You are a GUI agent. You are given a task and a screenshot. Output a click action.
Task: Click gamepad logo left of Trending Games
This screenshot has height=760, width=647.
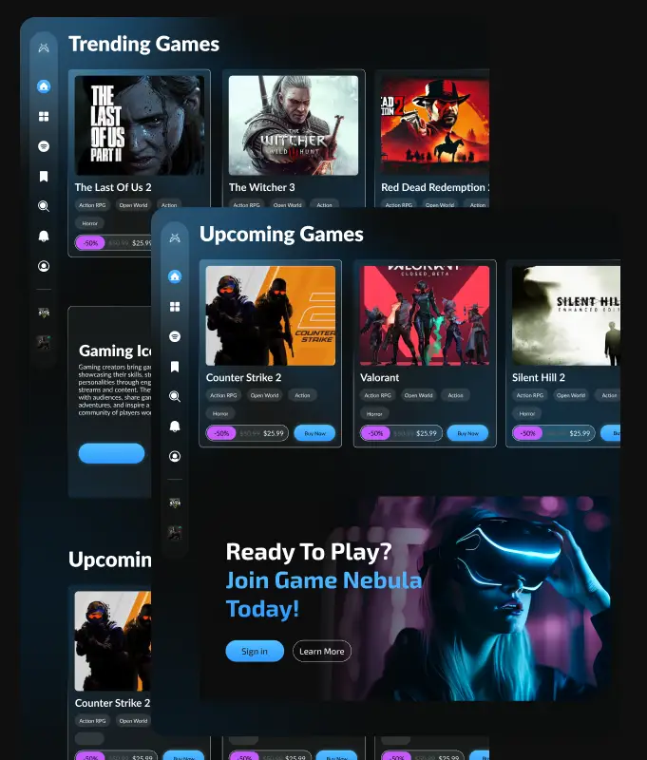[x=44, y=47]
